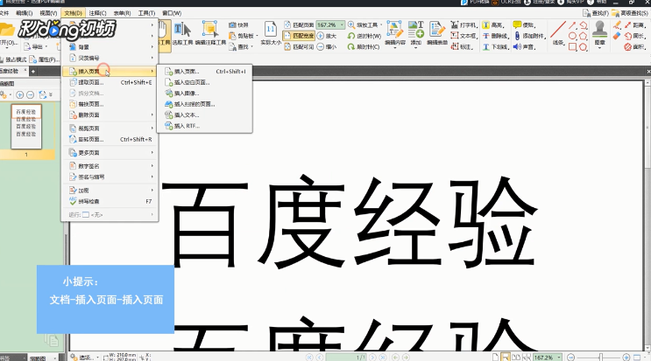
Task: Click the 匹配可见 fit visible button
Action: (299, 47)
